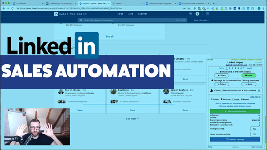Screen dimensions: 267x150
Task: Open the DISCOVER menu item
Action: pyautogui.click(x=142, y=14)
